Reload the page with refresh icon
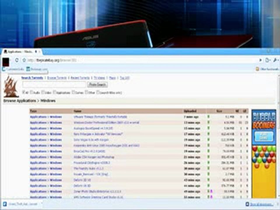The image size is (280, 210). (17, 60)
